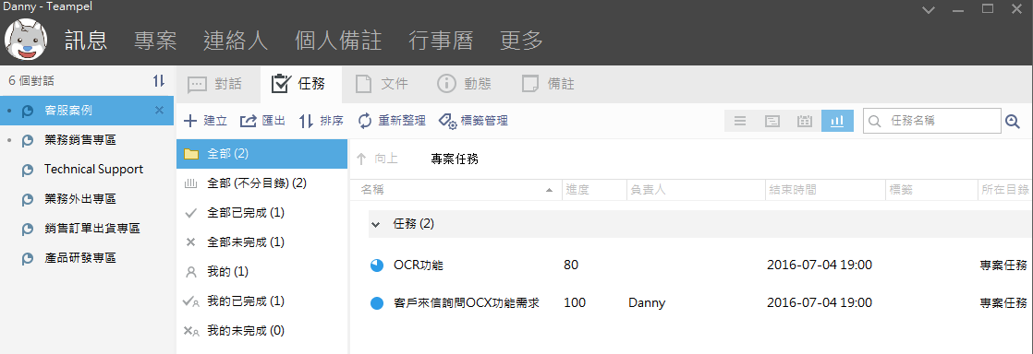Viewport: 1033px width, 354px height.
Task: Sort by 負責人 column header
Action: point(697,190)
